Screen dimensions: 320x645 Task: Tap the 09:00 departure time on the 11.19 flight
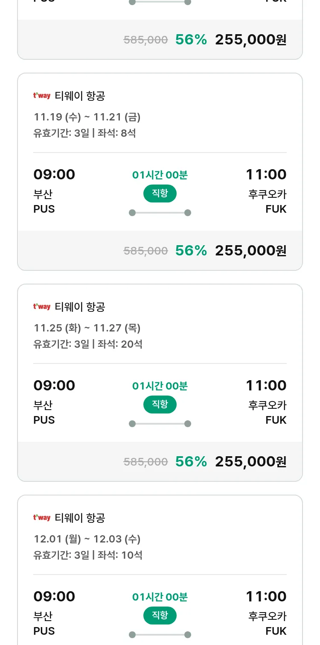(x=54, y=174)
